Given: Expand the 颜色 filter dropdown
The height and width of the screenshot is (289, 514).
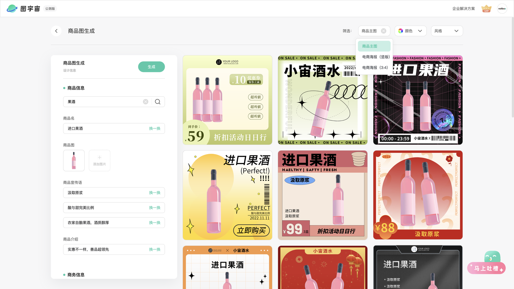Looking at the screenshot, I should [x=411, y=31].
